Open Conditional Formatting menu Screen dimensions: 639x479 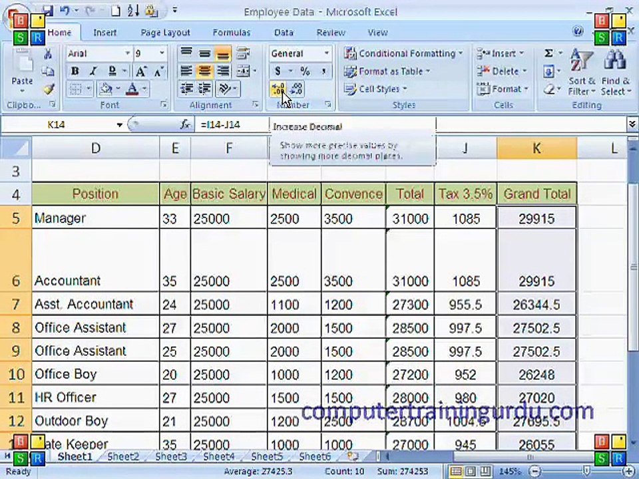tap(403, 53)
